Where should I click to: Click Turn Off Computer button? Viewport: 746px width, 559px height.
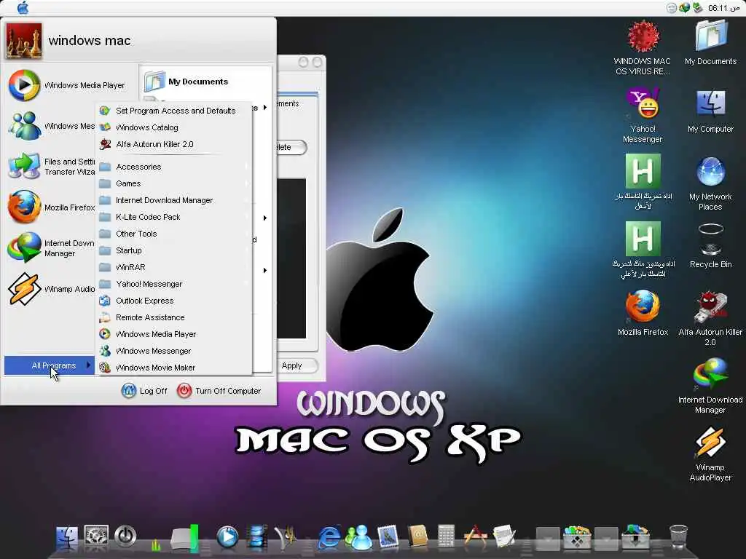[x=219, y=391]
